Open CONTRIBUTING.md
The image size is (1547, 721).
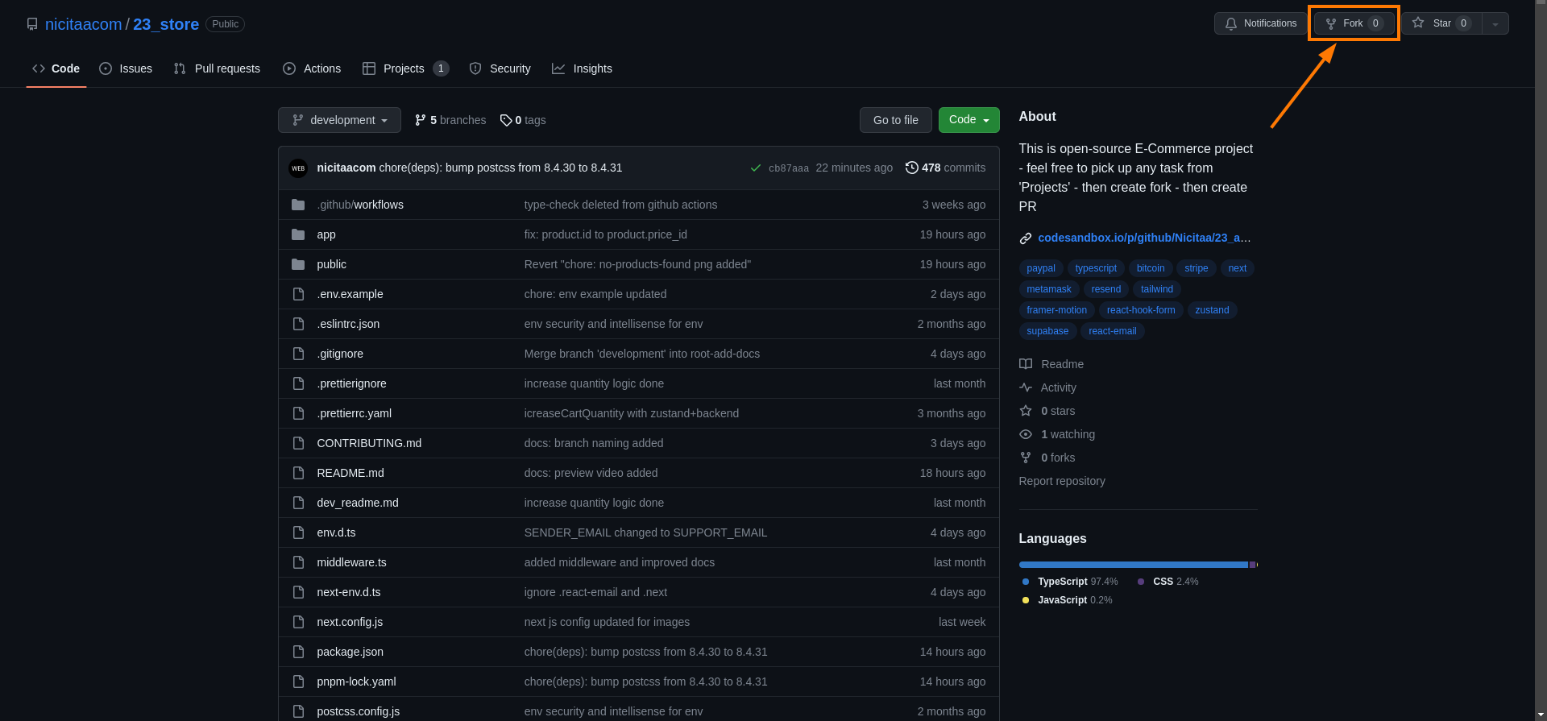(369, 443)
